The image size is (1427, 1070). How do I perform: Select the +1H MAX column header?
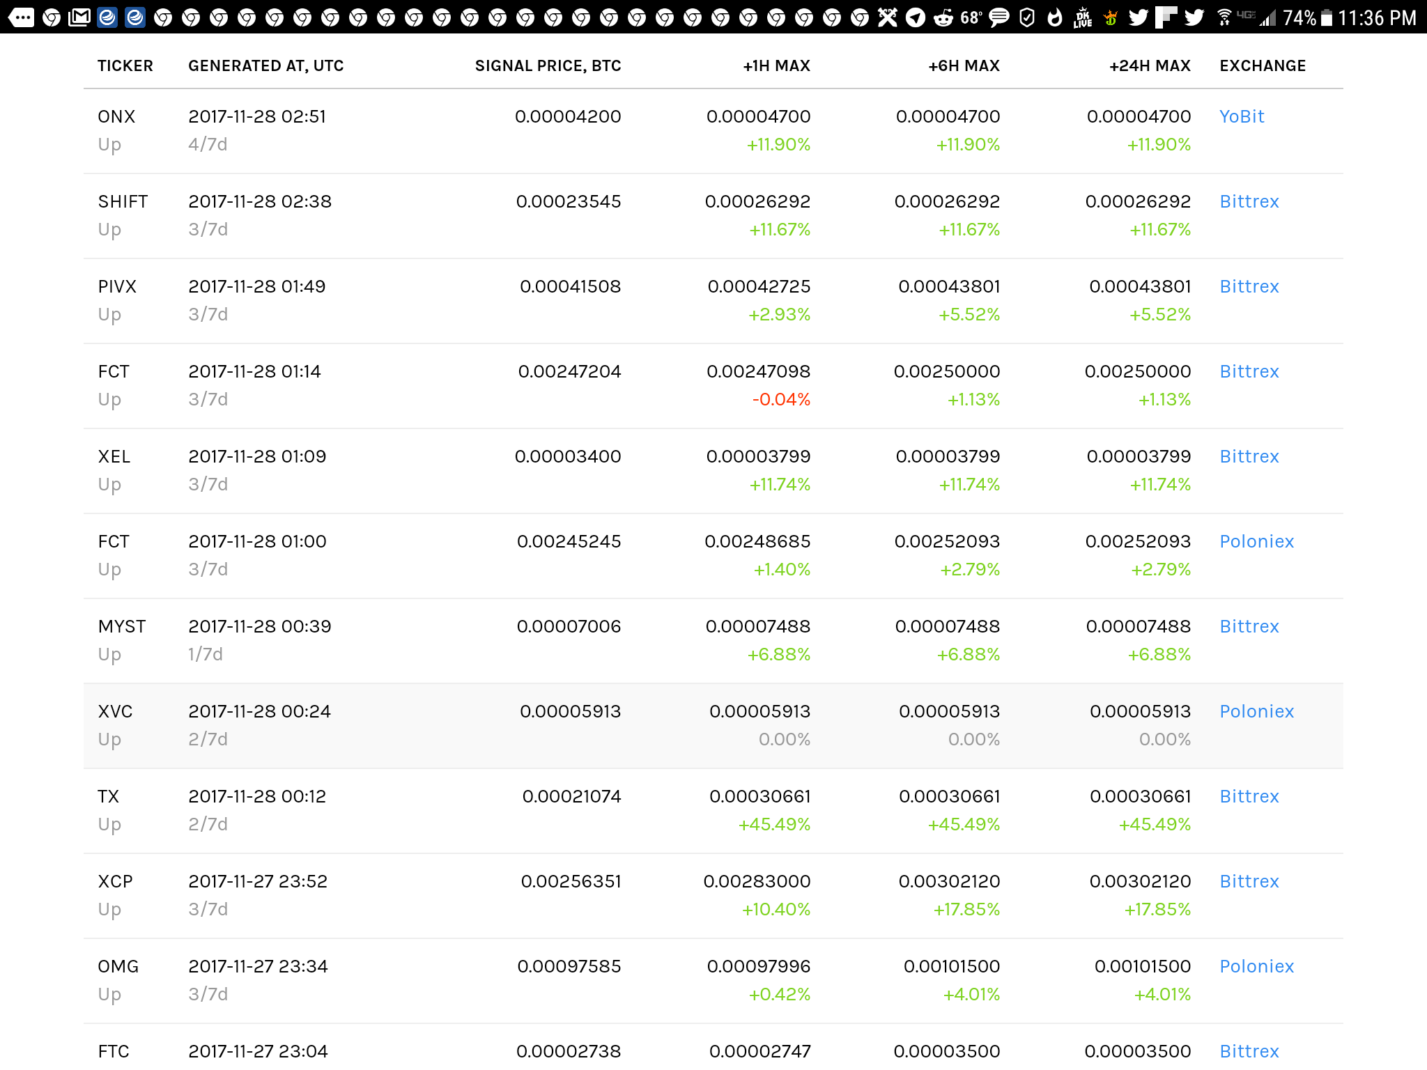coord(776,65)
